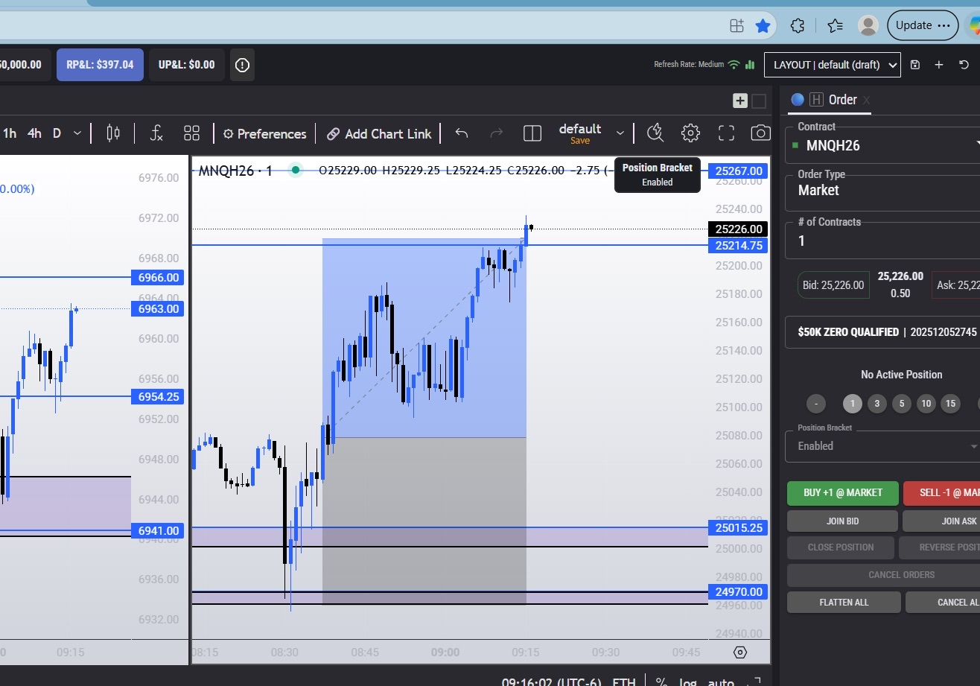Save the layout with the floppy icon
Viewport: 980px width, 686px height.
coord(915,65)
